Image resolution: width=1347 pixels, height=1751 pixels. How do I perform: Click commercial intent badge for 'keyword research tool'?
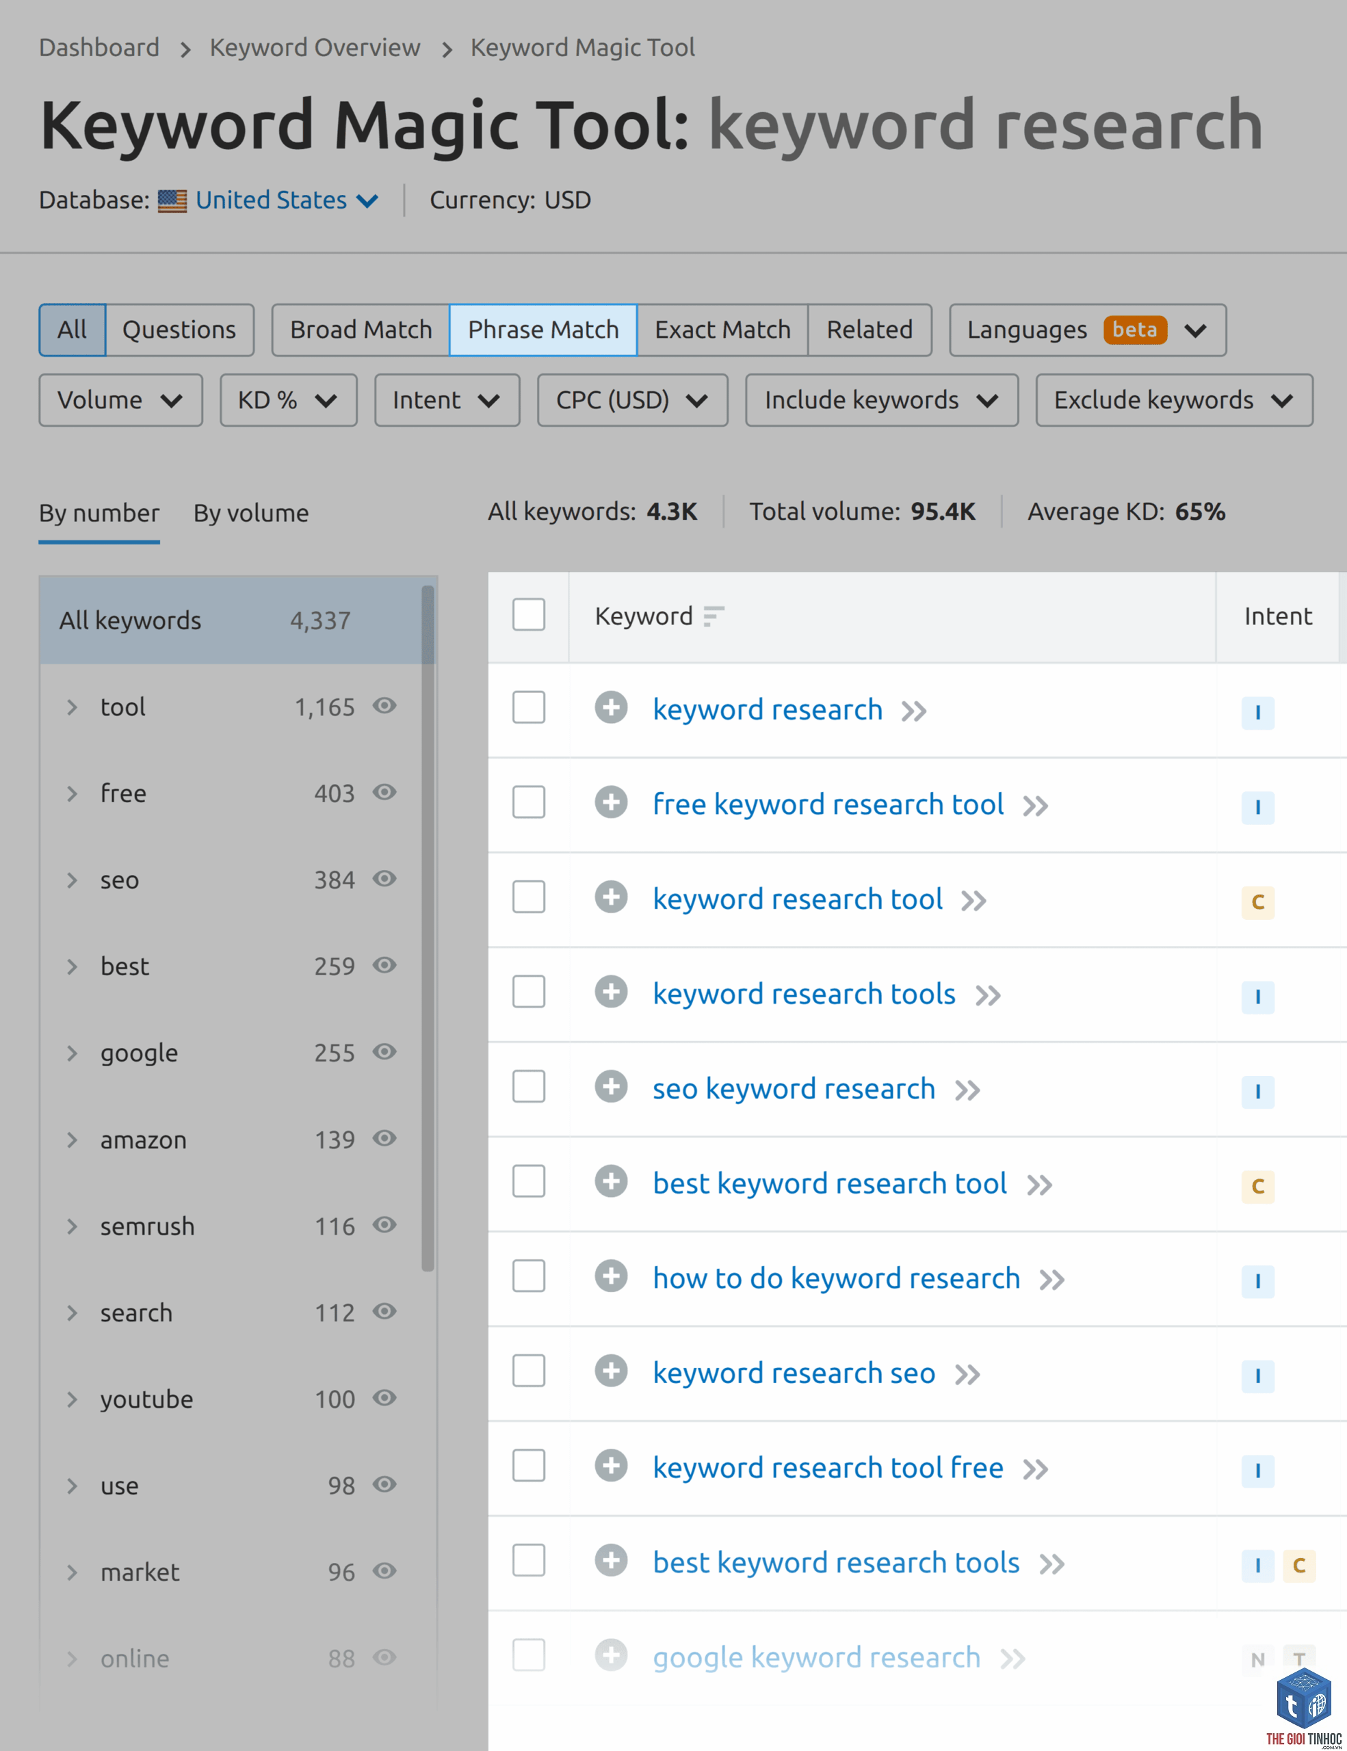[1257, 902]
